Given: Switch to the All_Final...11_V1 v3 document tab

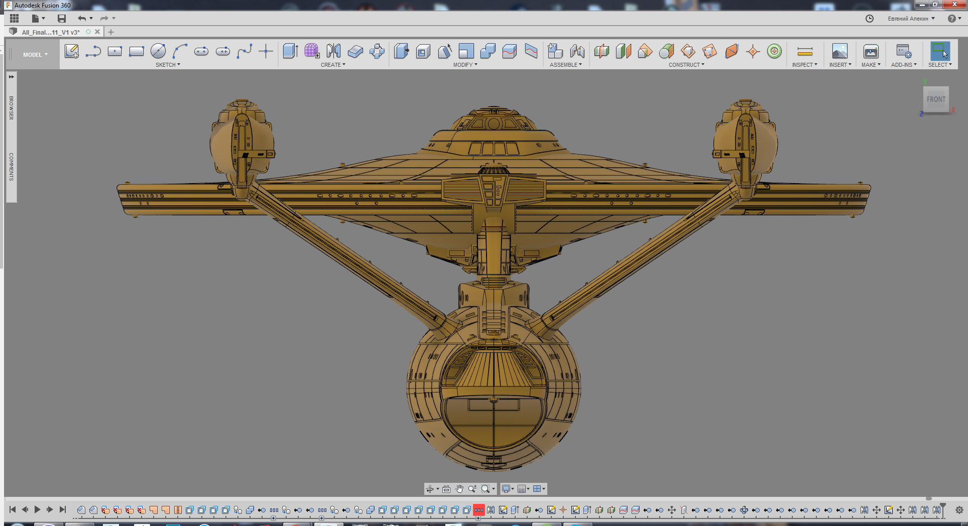Looking at the screenshot, I should [x=51, y=32].
